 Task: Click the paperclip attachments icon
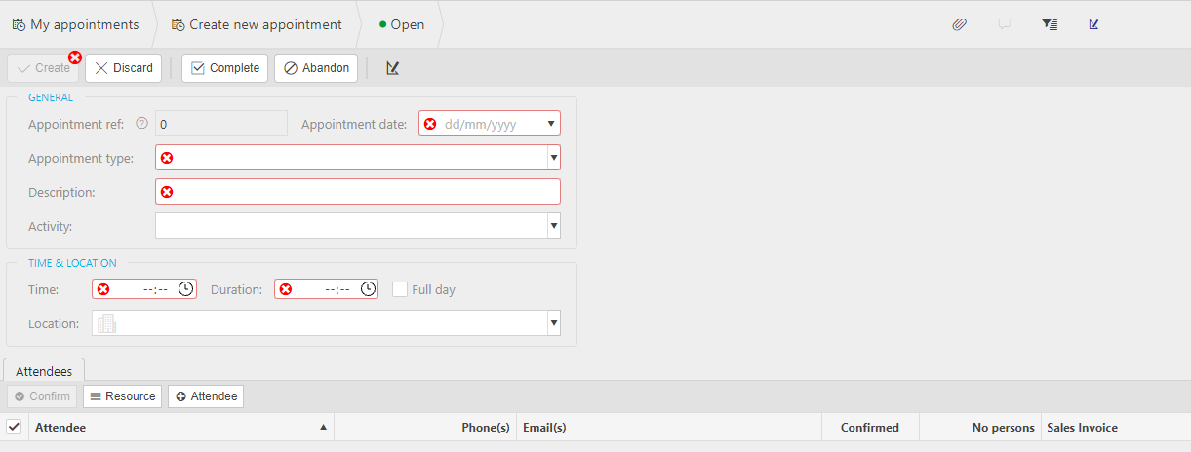pyautogui.click(x=959, y=24)
